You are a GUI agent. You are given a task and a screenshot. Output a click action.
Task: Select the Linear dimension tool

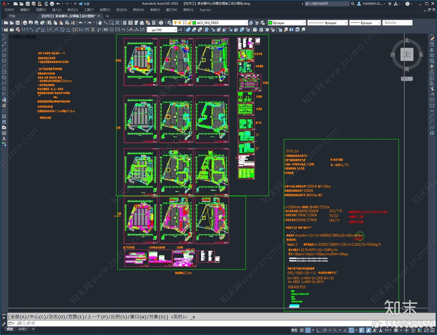coord(26,30)
